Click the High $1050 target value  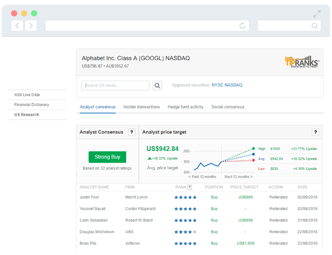[275, 149]
